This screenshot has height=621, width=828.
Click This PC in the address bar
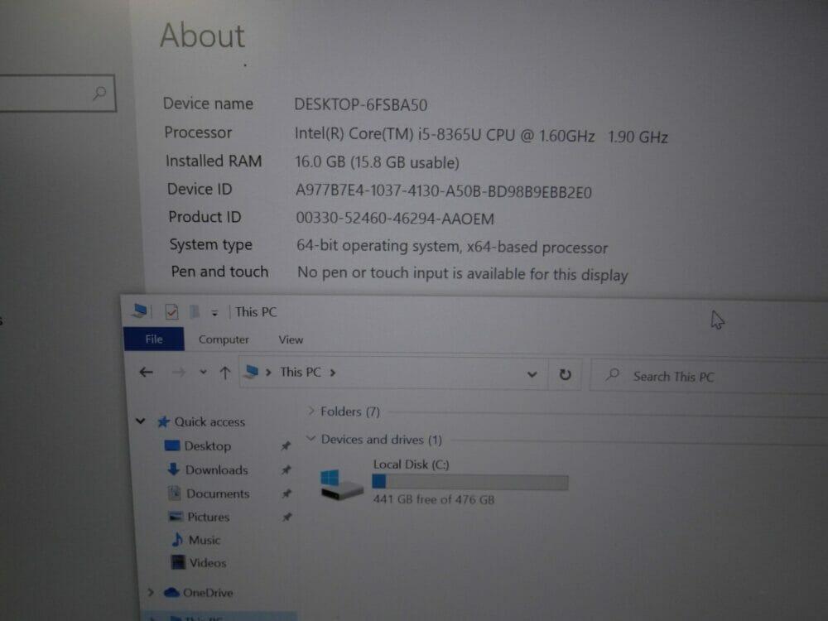click(300, 373)
